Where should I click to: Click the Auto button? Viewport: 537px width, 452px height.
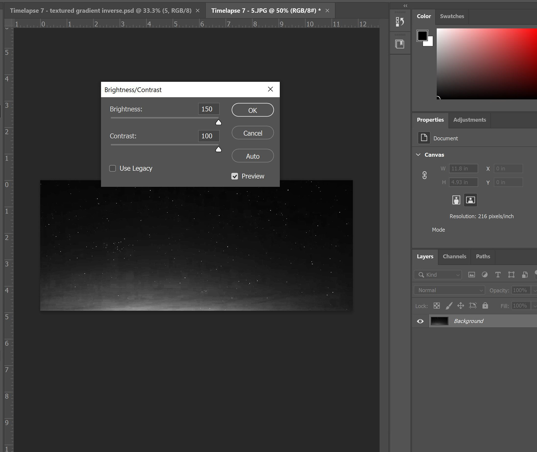pyautogui.click(x=253, y=156)
